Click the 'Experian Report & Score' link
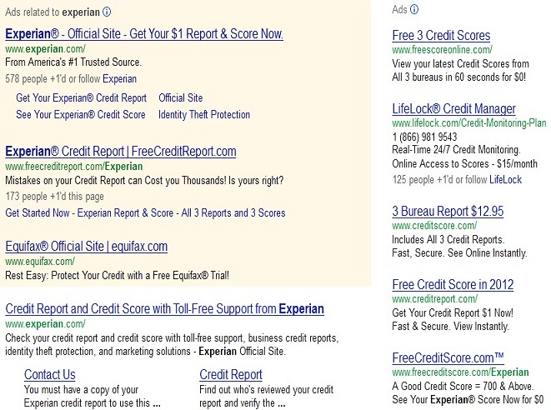Viewport: 551px width, 410px height. 125,212
